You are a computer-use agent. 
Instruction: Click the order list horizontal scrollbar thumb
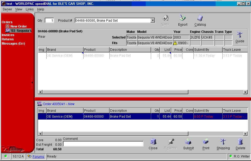coord(115,133)
